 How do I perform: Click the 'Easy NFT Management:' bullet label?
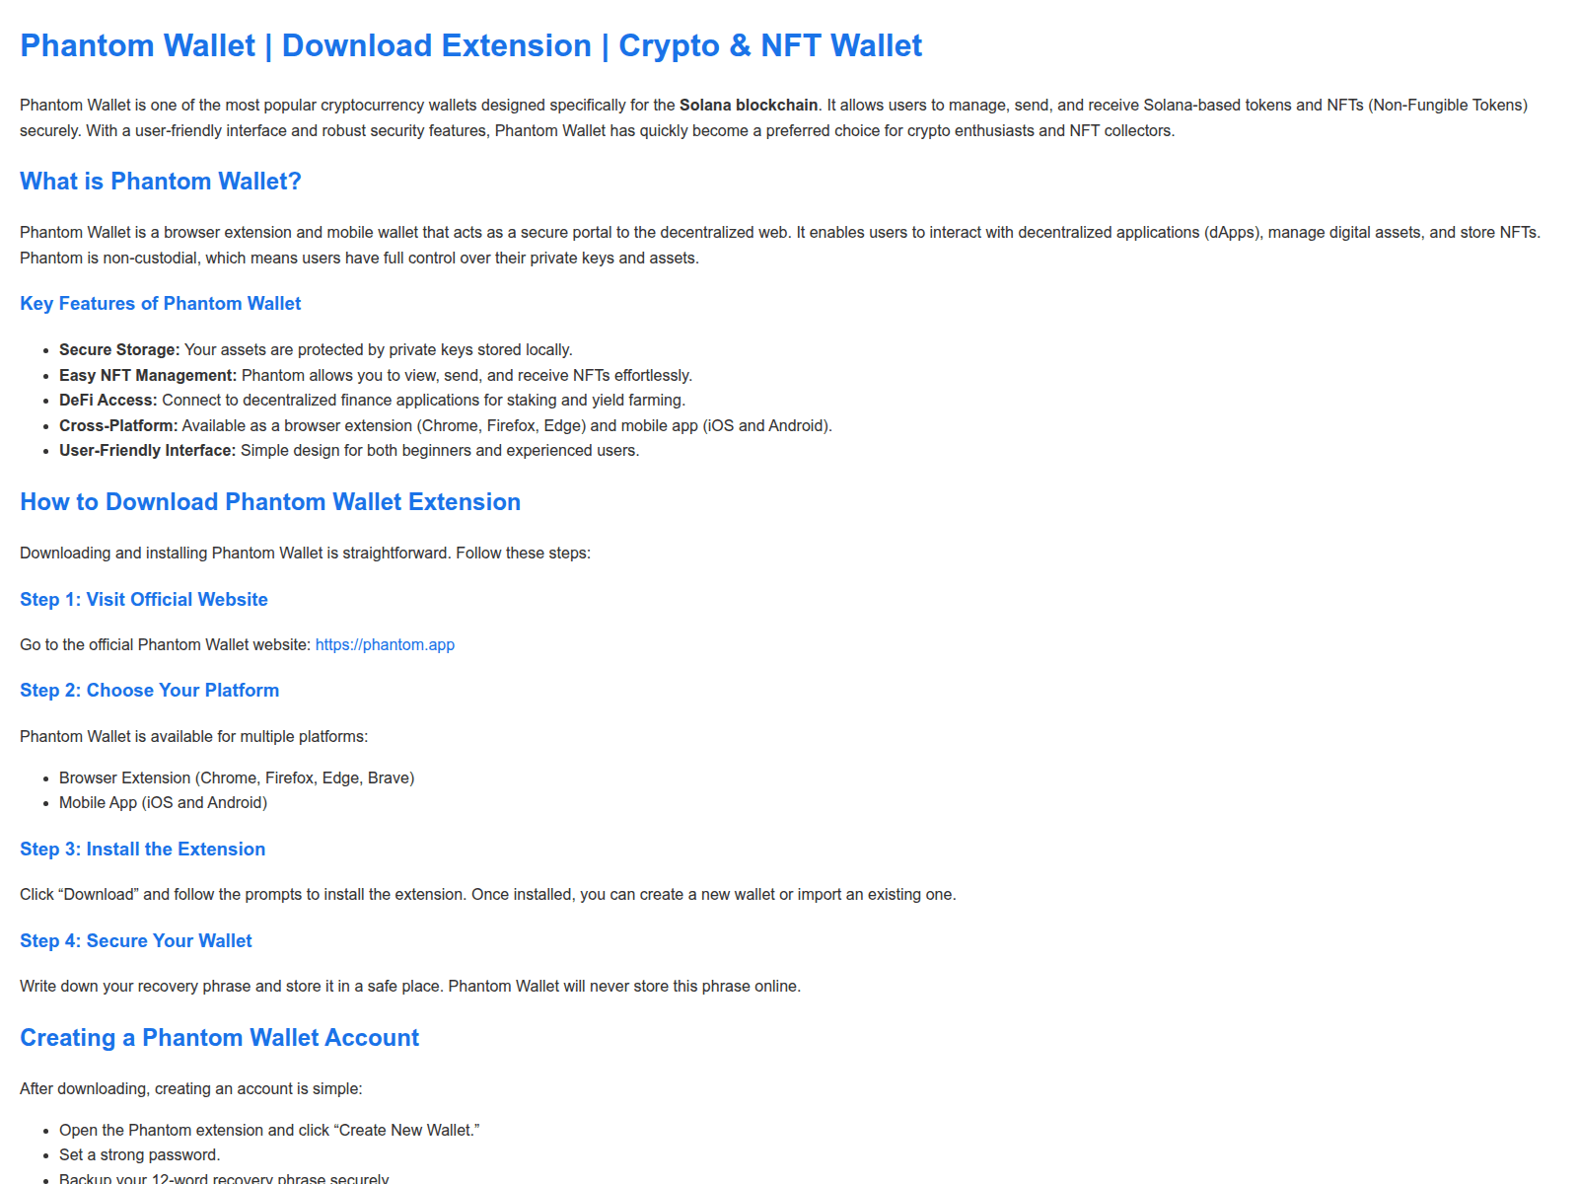pos(148,376)
